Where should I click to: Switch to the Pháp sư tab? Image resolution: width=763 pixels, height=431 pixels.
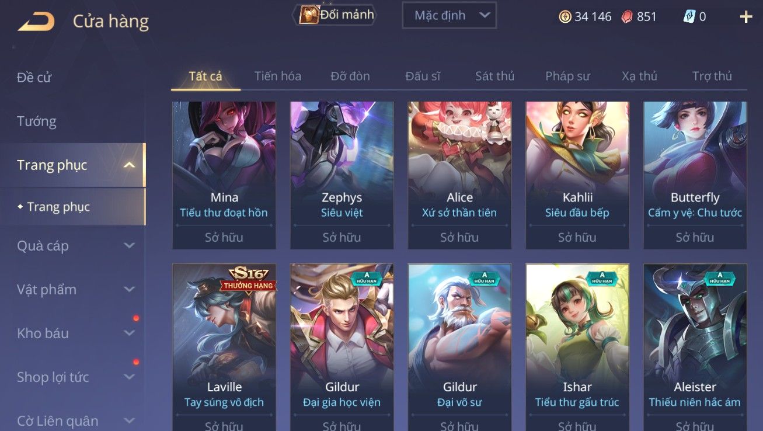tap(567, 76)
